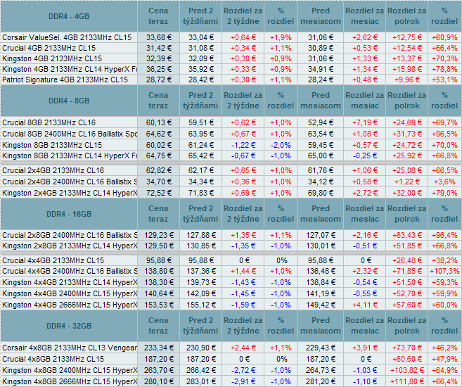Click the Crucial 2x4GB 2133MHz CL16 row name
462x387 pixels.
(53, 170)
